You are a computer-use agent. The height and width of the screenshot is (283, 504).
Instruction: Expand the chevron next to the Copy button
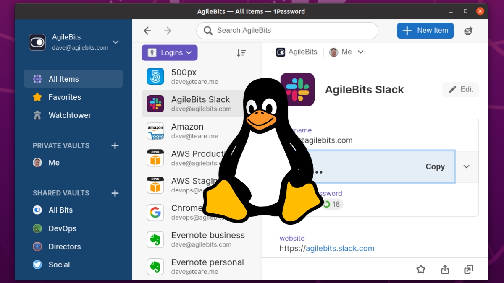(466, 166)
